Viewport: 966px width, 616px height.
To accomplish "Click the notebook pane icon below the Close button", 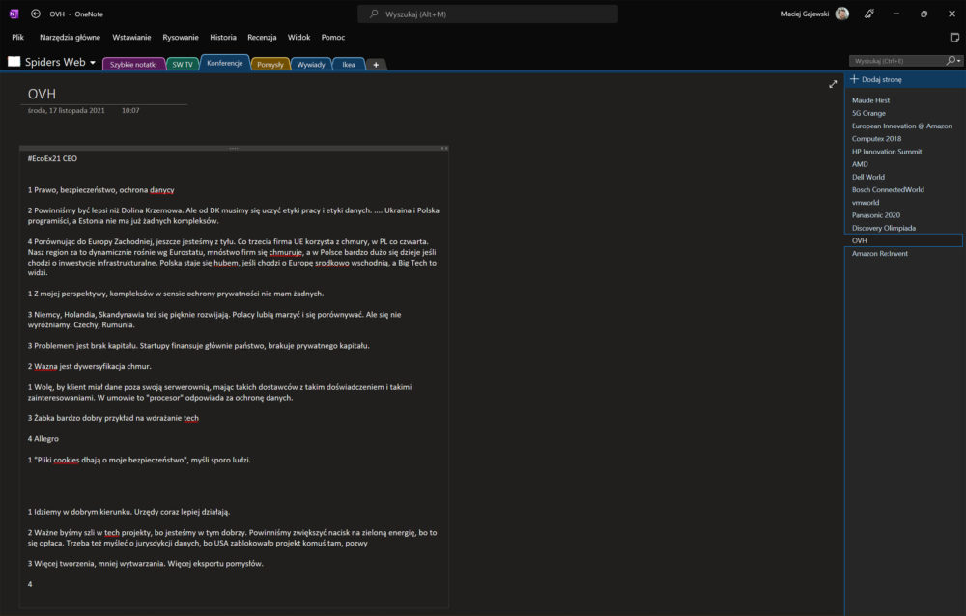I will coord(954,37).
